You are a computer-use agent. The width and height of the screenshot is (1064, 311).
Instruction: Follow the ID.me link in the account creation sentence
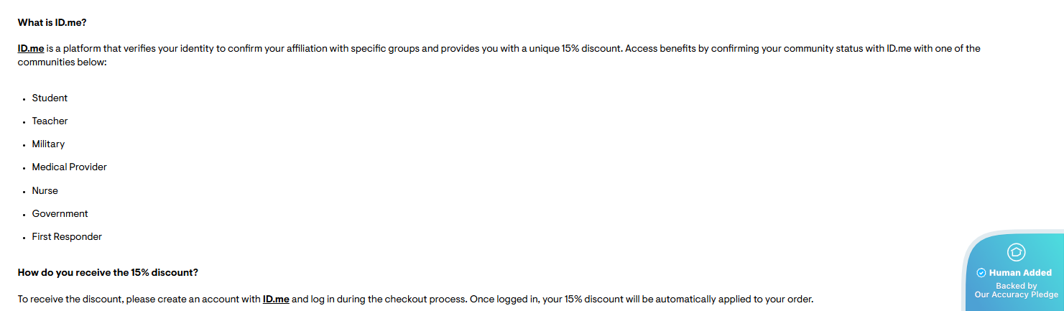(x=276, y=299)
